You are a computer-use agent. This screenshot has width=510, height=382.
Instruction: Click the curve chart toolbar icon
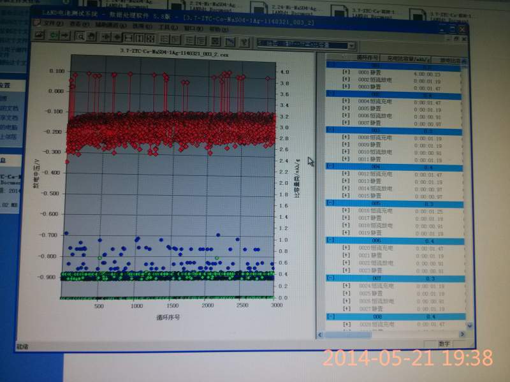(x=229, y=41)
